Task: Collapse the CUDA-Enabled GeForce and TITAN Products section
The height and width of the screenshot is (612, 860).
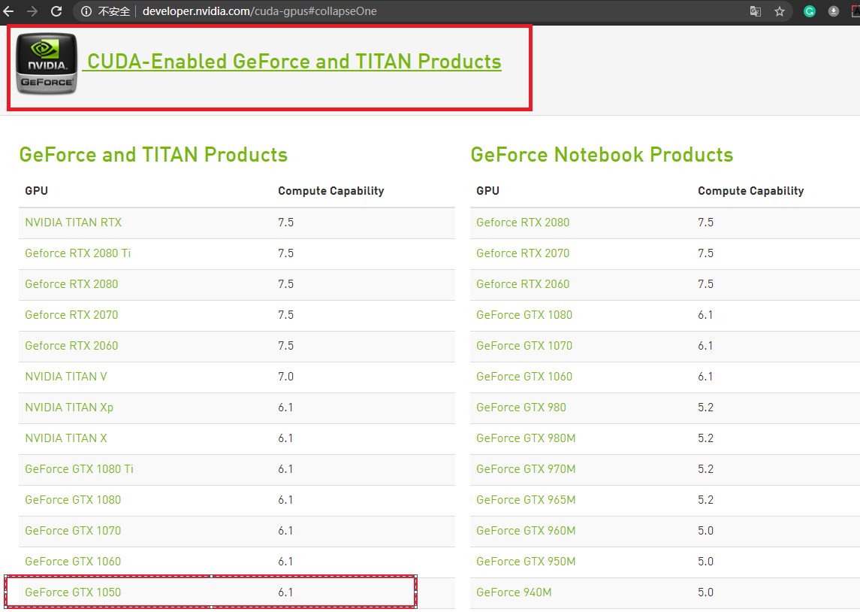Action: click(294, 62)
